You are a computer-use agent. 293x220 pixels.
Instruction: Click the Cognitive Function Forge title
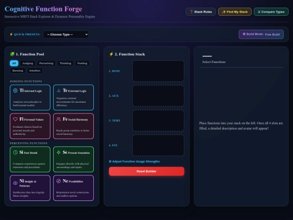coord(43,9)
